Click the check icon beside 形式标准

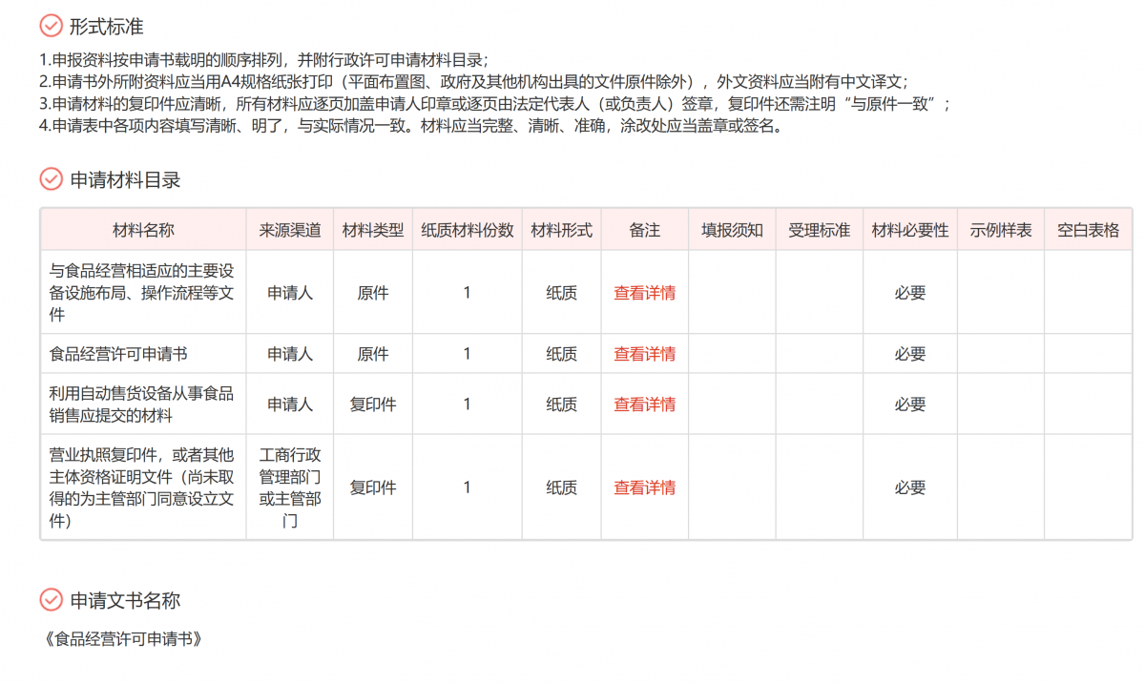[x=51, y=27]
